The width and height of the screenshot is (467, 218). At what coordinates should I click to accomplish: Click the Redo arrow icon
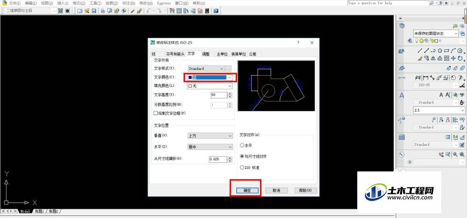159,11
